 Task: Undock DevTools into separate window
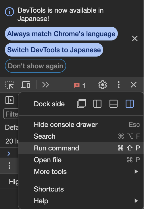(81, 104)
